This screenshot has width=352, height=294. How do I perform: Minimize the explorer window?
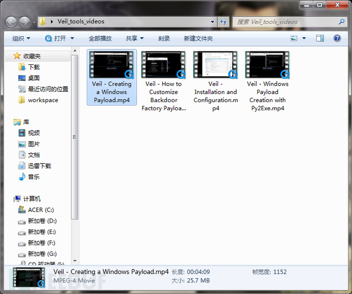[307, 5]
